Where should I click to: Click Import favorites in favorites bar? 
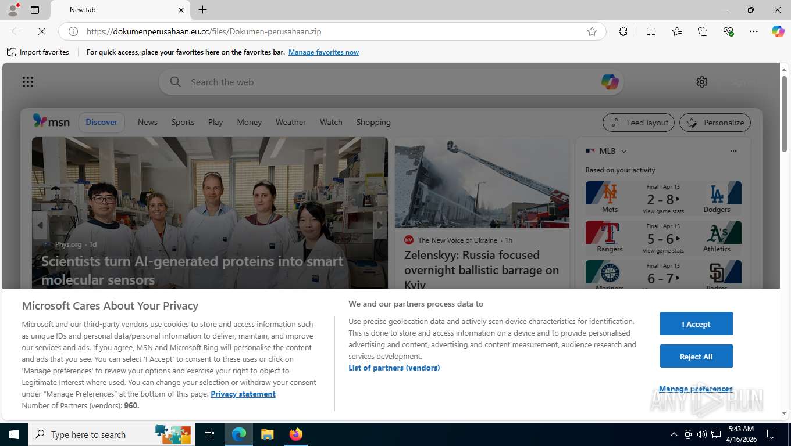click(38, 52)
